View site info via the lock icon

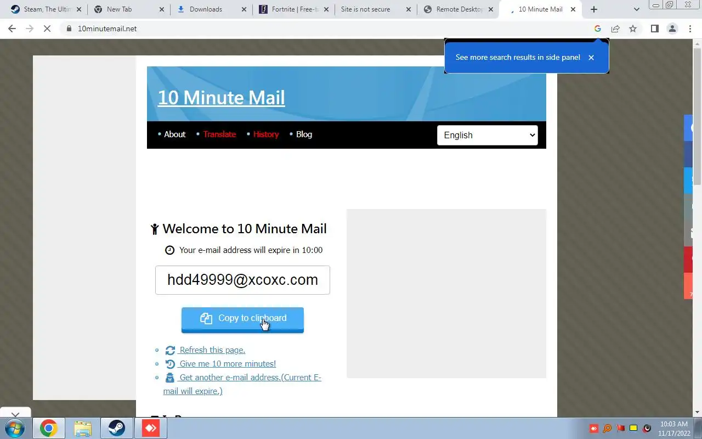(69, 29)
